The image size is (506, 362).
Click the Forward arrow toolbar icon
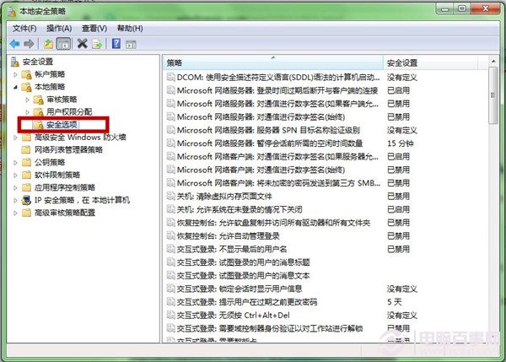point(29,44)
